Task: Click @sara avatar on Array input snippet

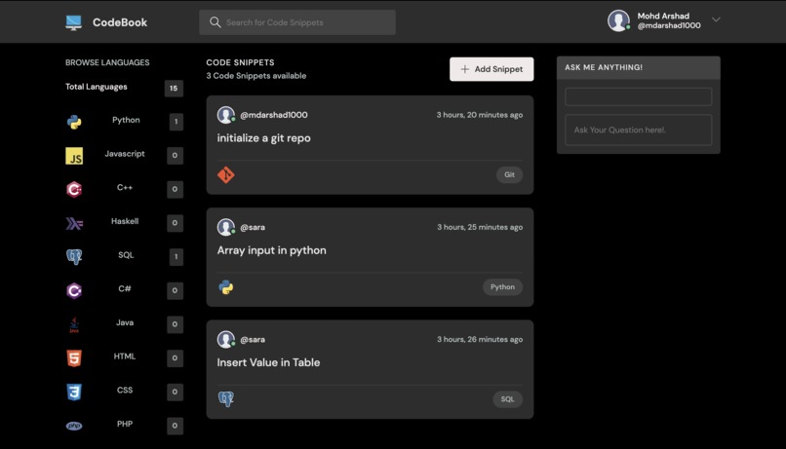Action: [226, 227]
